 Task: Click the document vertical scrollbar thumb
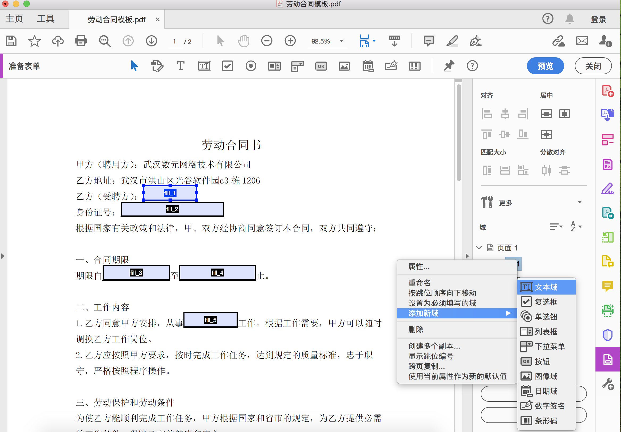click(459, 132)
